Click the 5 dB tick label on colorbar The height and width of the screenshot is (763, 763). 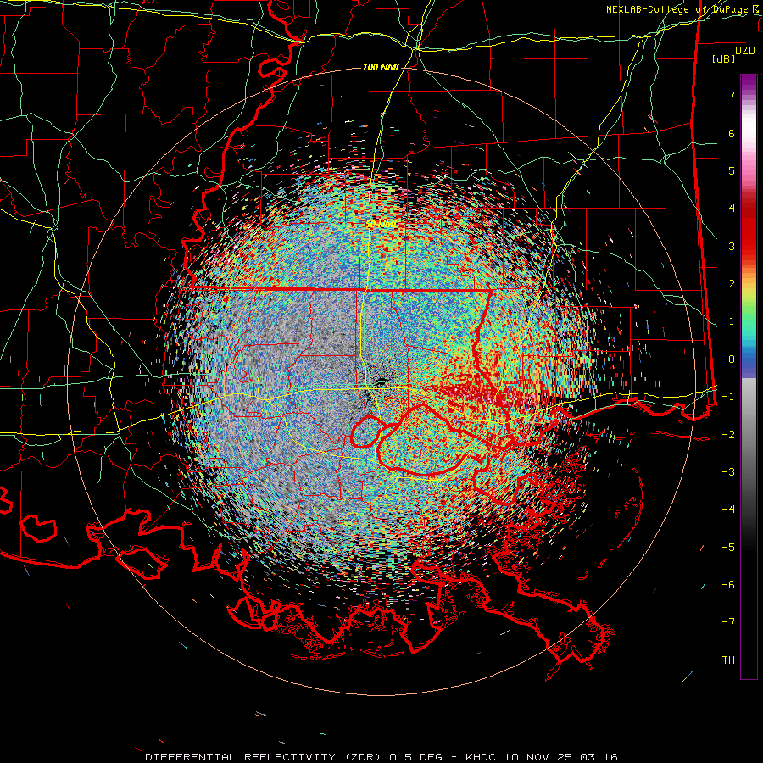[732, 170]
